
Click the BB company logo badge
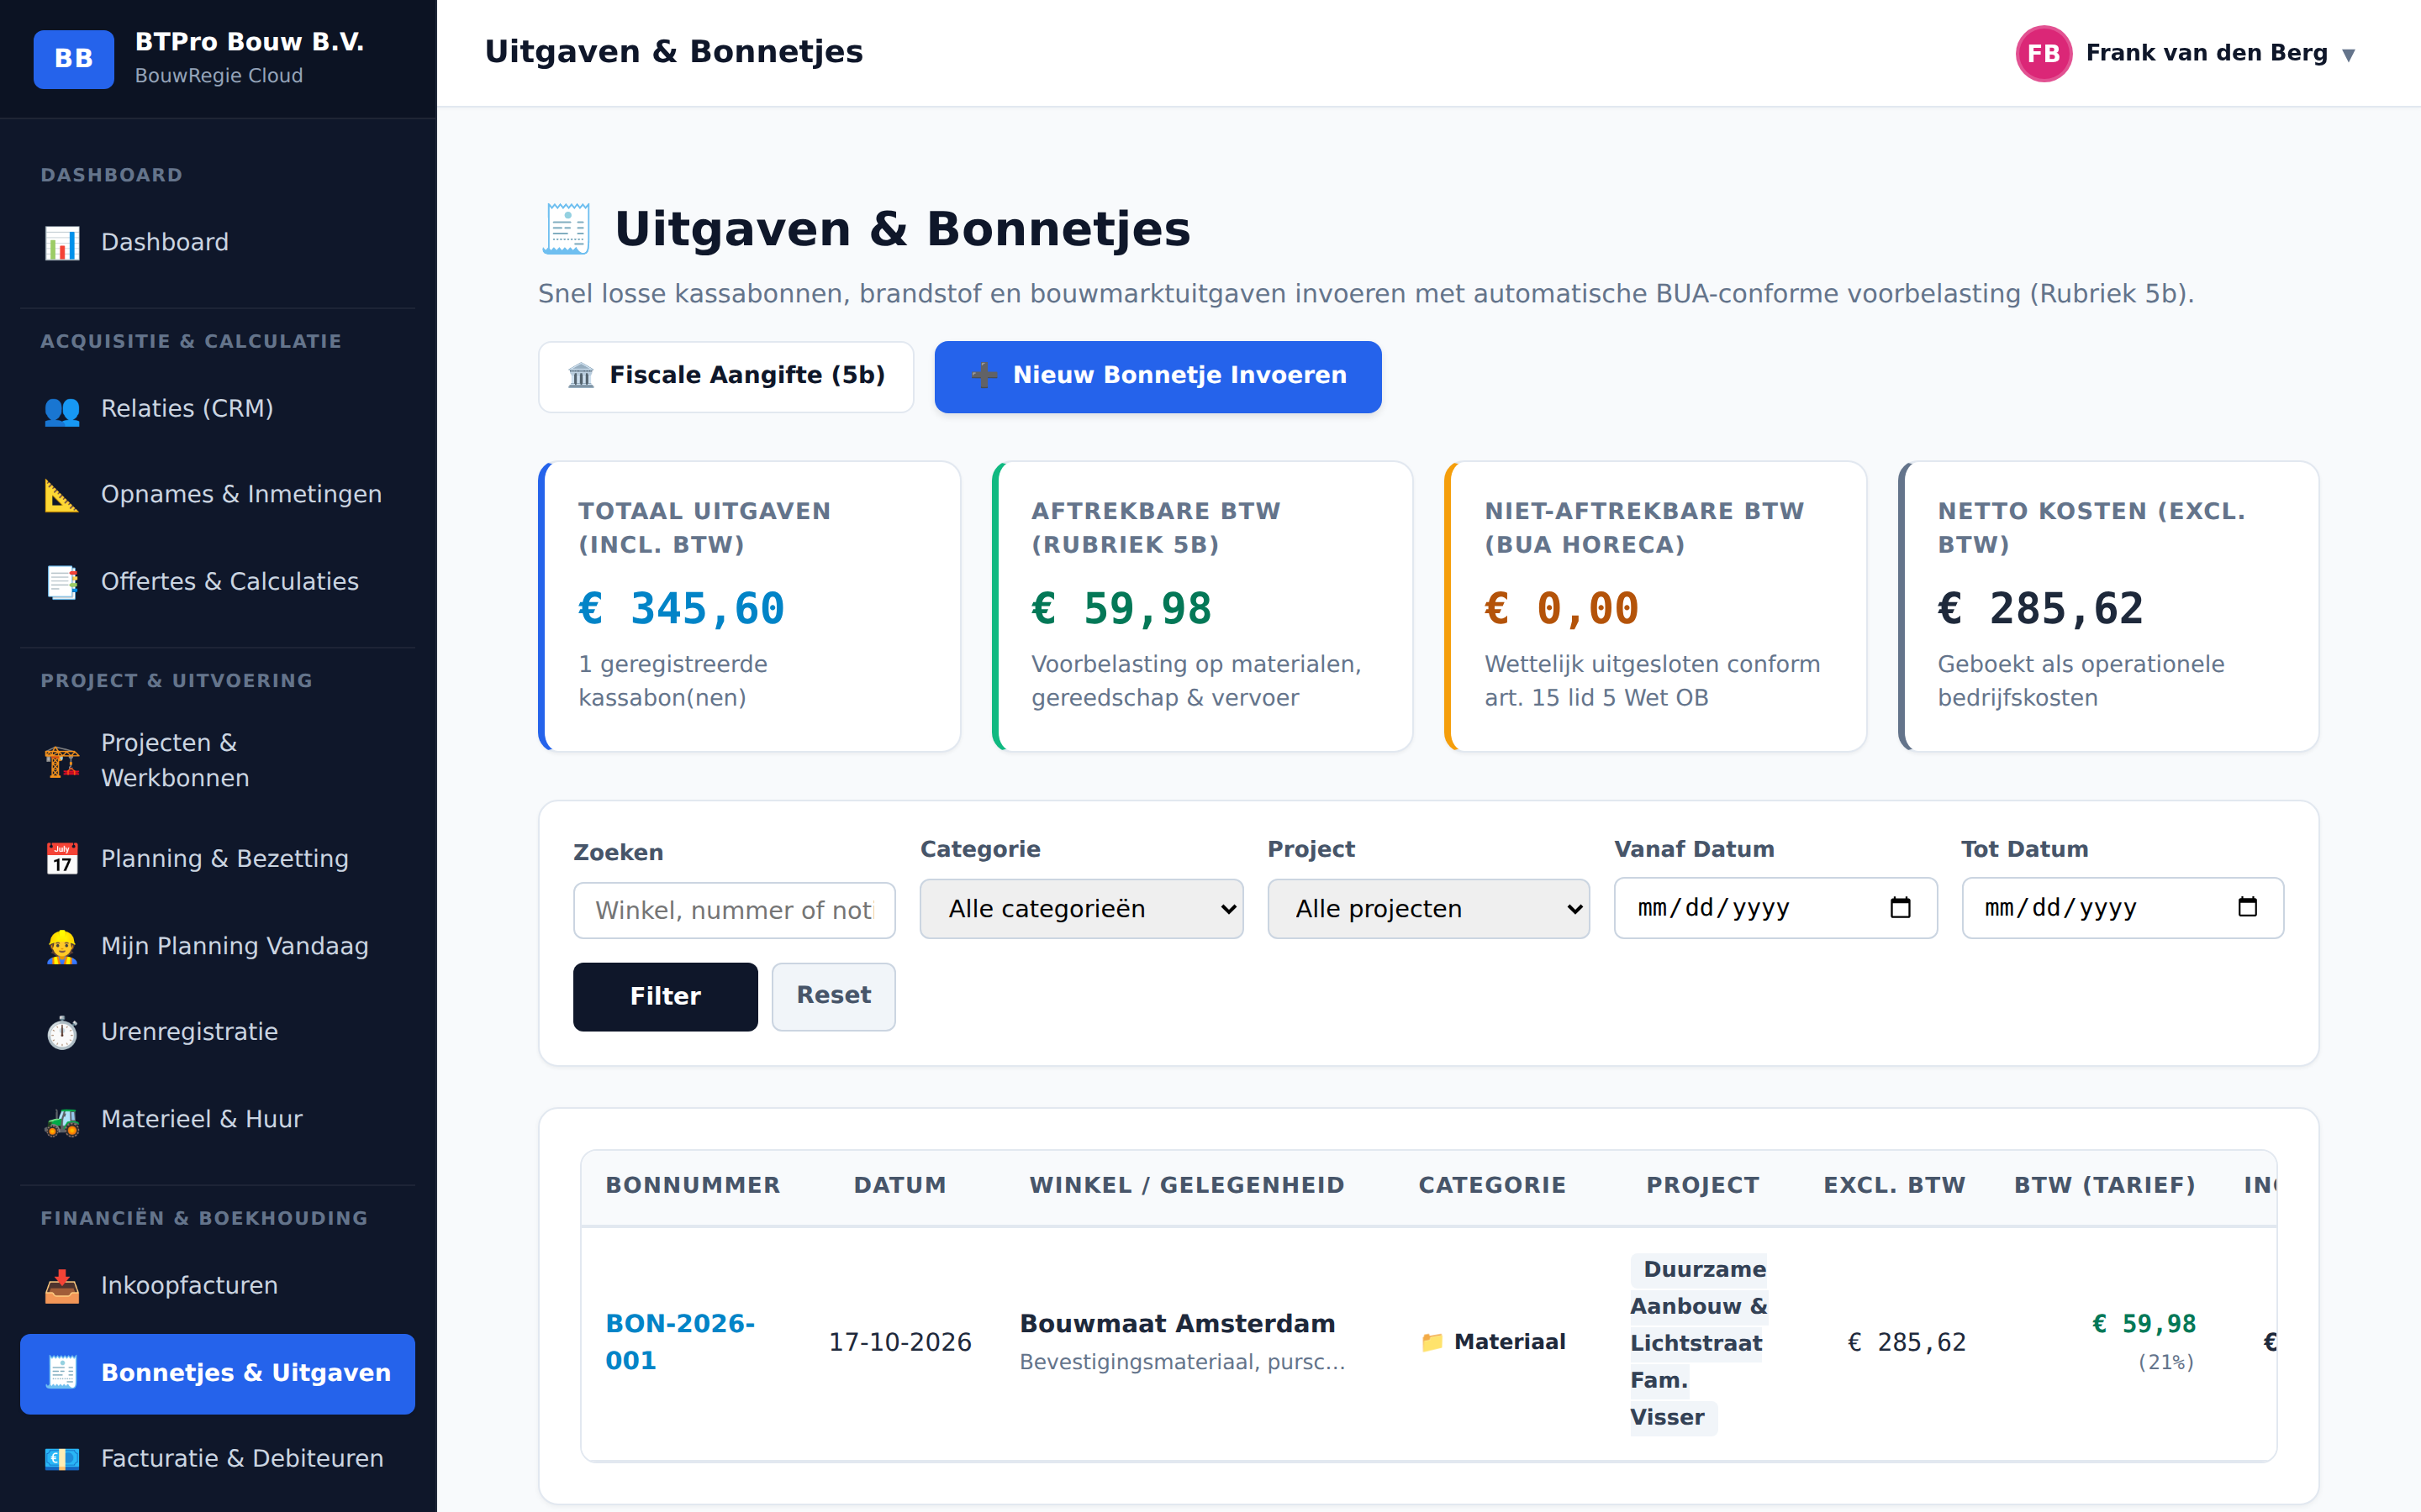[73, 58]
